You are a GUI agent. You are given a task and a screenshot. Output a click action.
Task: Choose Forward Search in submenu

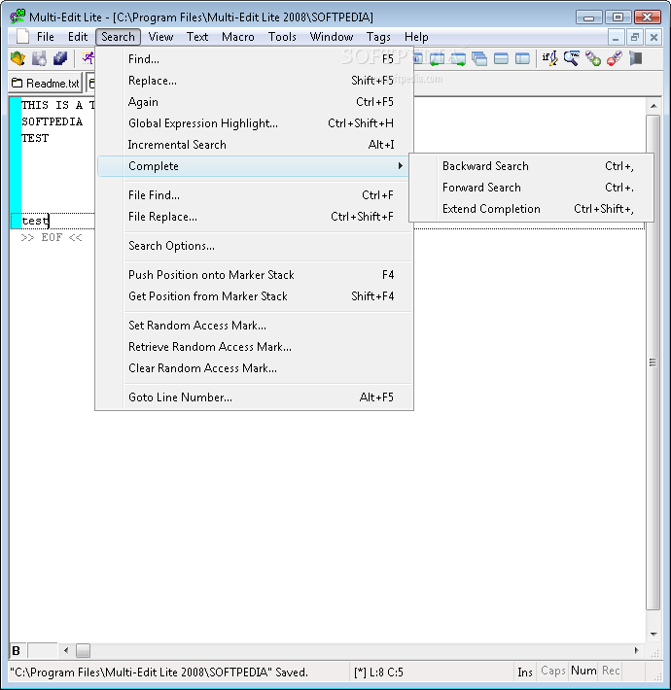pos(531,188)
